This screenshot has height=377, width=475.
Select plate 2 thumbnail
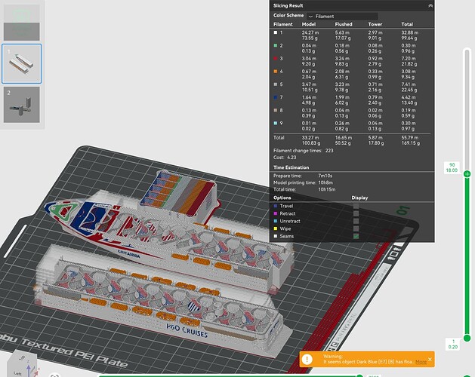point(21,105)
